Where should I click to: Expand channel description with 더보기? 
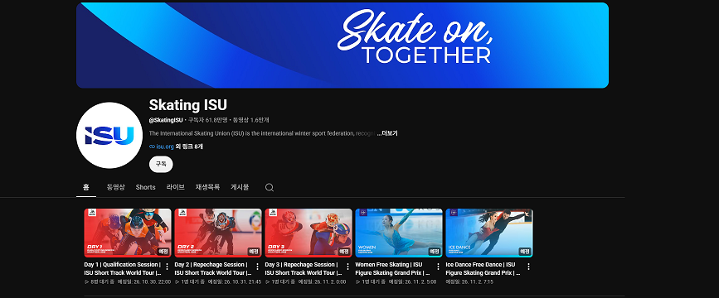point(387,133)
